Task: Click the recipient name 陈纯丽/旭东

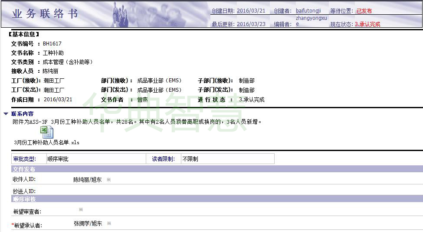Action: [x=87, y=180]
